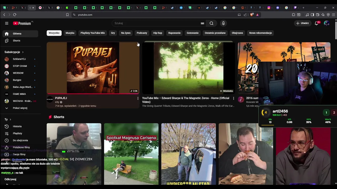
Task: Switch to the Twitch browser tab
Action: pyautogui.click(x=295, y=8)
